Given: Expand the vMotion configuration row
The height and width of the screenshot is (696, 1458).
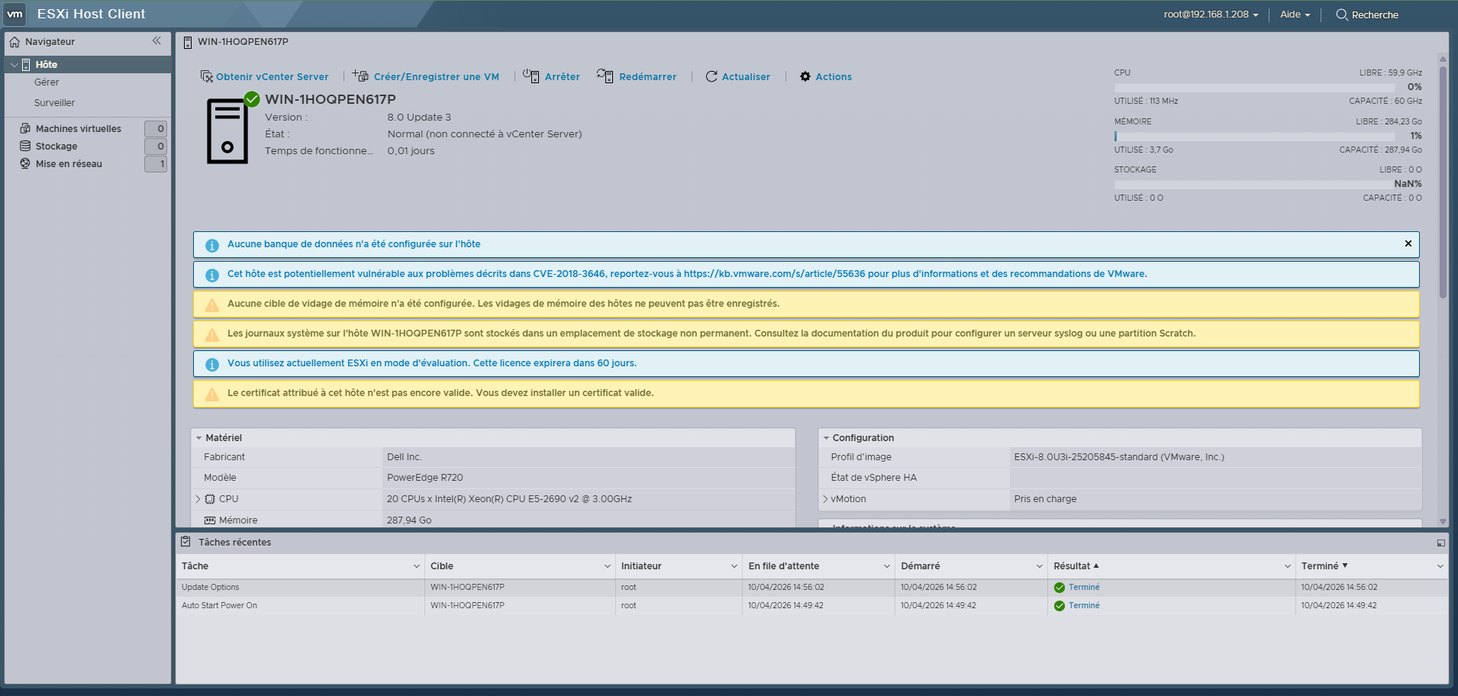Looking at the screenshot, I should pos(825,499).
